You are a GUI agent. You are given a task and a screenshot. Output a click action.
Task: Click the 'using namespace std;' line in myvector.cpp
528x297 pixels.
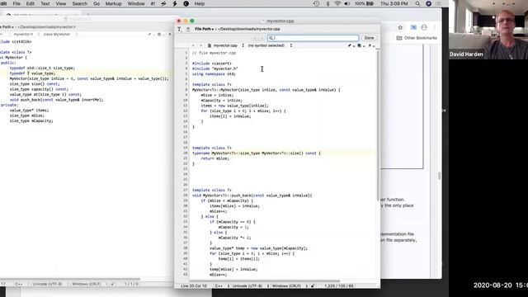tap(214, 74)
